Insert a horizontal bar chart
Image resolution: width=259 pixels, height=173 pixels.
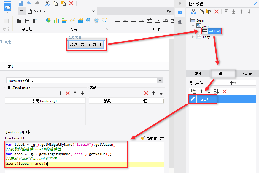(x=64, y=20)
